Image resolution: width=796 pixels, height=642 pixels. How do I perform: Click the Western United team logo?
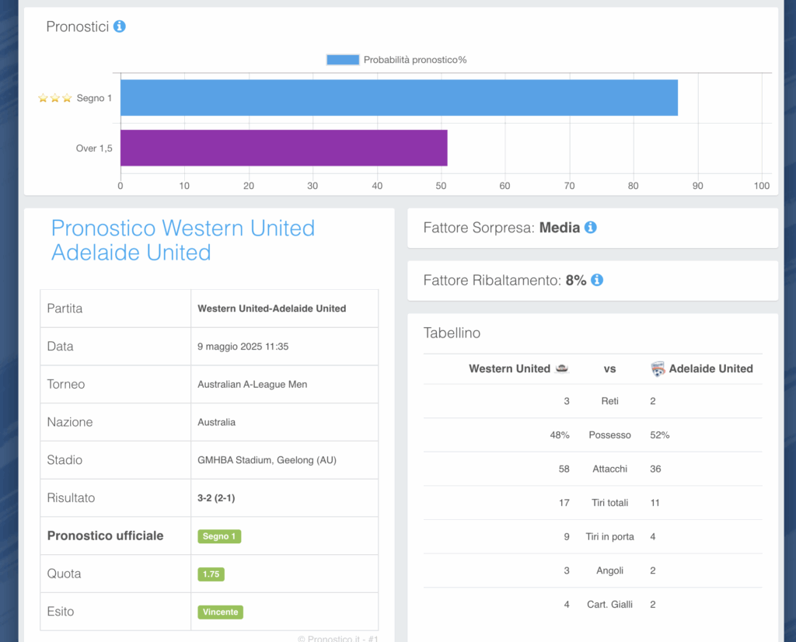click(x=562, y=368)
